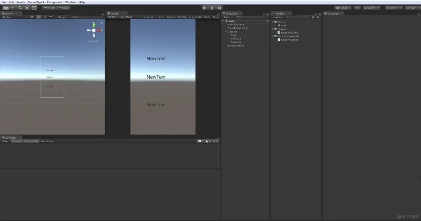
Task: Toggle console warning message count
Action: pos(208,141)
